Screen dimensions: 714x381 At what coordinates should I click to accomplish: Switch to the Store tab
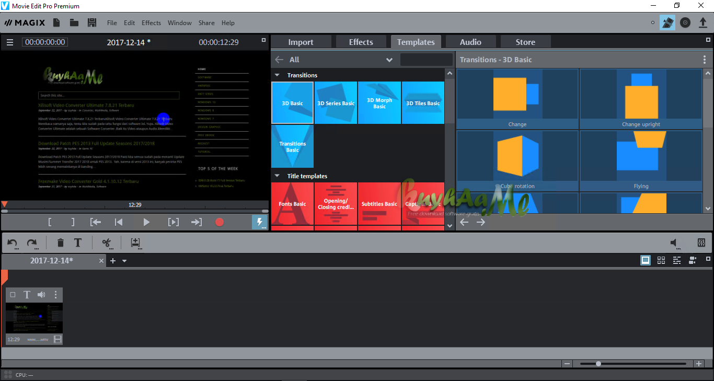coord(525,42)
